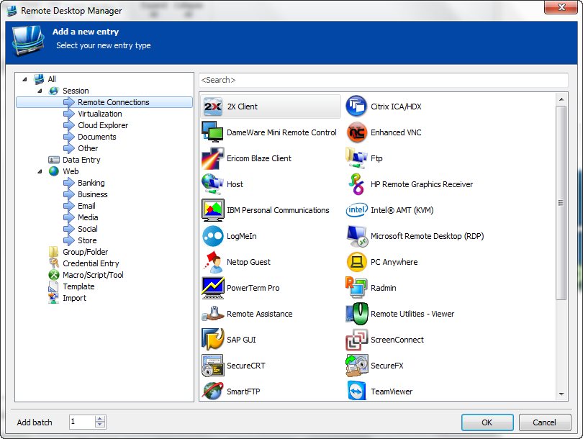The image size is (583, 439).
Task: Select the Citrix ICA/HDX icon
Action: pos(357,107)
